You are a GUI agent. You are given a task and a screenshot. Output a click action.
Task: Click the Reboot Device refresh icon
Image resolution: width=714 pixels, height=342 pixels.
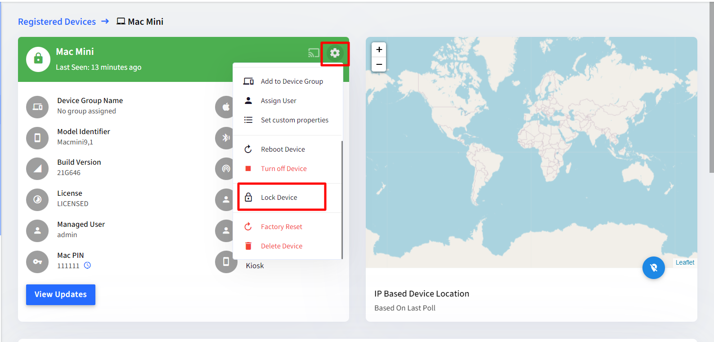click(248, 149)
